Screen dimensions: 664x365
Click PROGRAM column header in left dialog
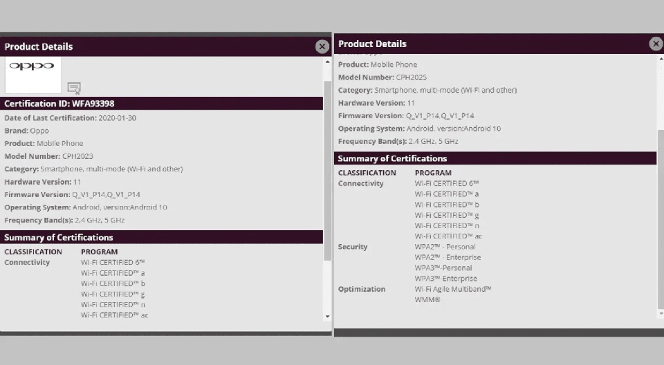(x=100, y=252)
